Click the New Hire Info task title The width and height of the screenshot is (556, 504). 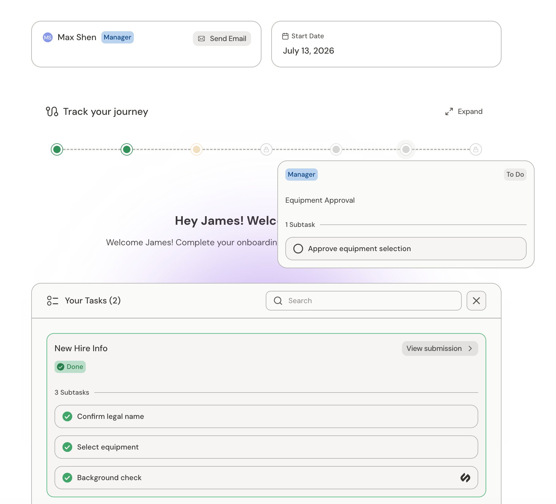(81, 348)
